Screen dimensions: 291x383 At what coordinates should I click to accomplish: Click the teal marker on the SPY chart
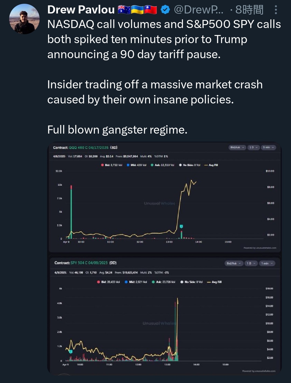71,351
